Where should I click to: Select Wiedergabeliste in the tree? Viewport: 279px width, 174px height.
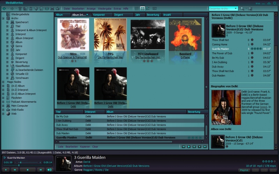click(x=20, y=14)
